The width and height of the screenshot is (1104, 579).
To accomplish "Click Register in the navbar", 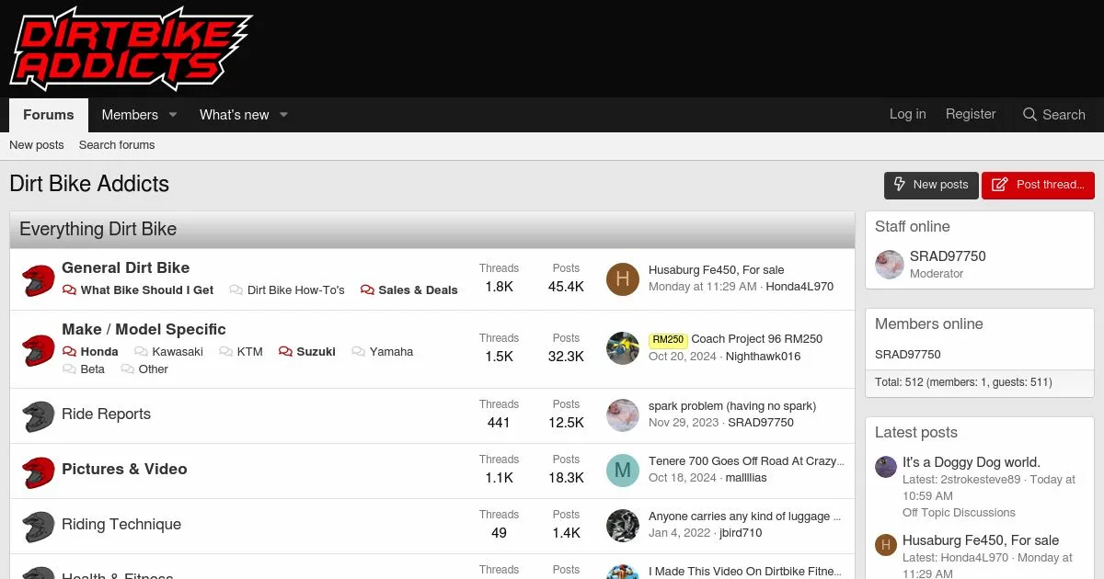I will point(971,114).
